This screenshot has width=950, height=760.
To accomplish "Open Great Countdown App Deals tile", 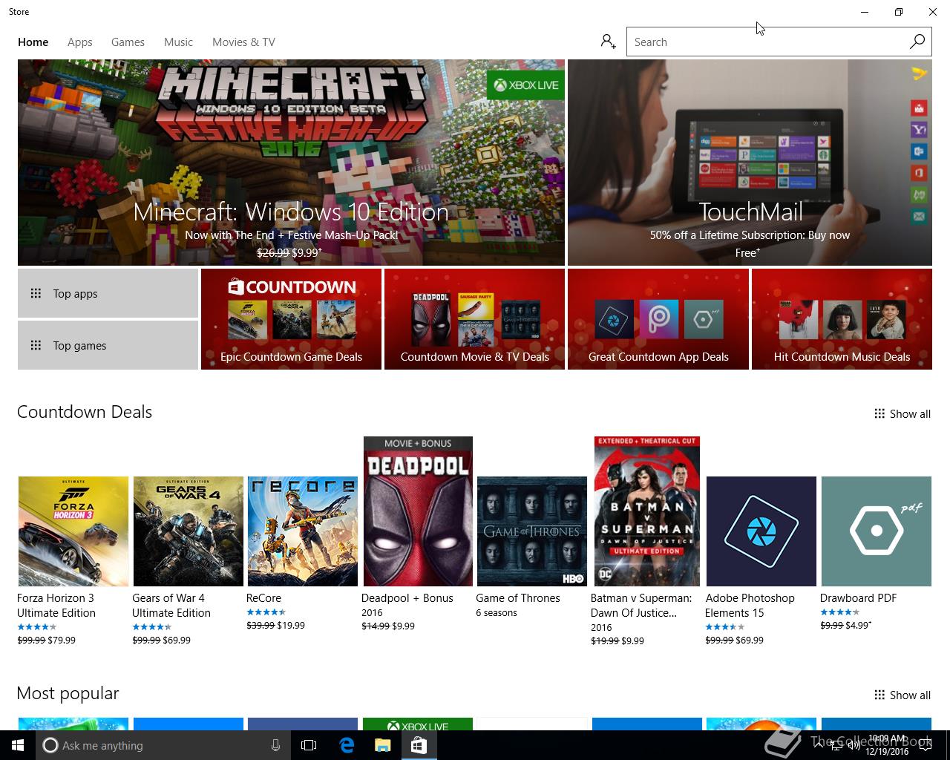I will (658, 319).
